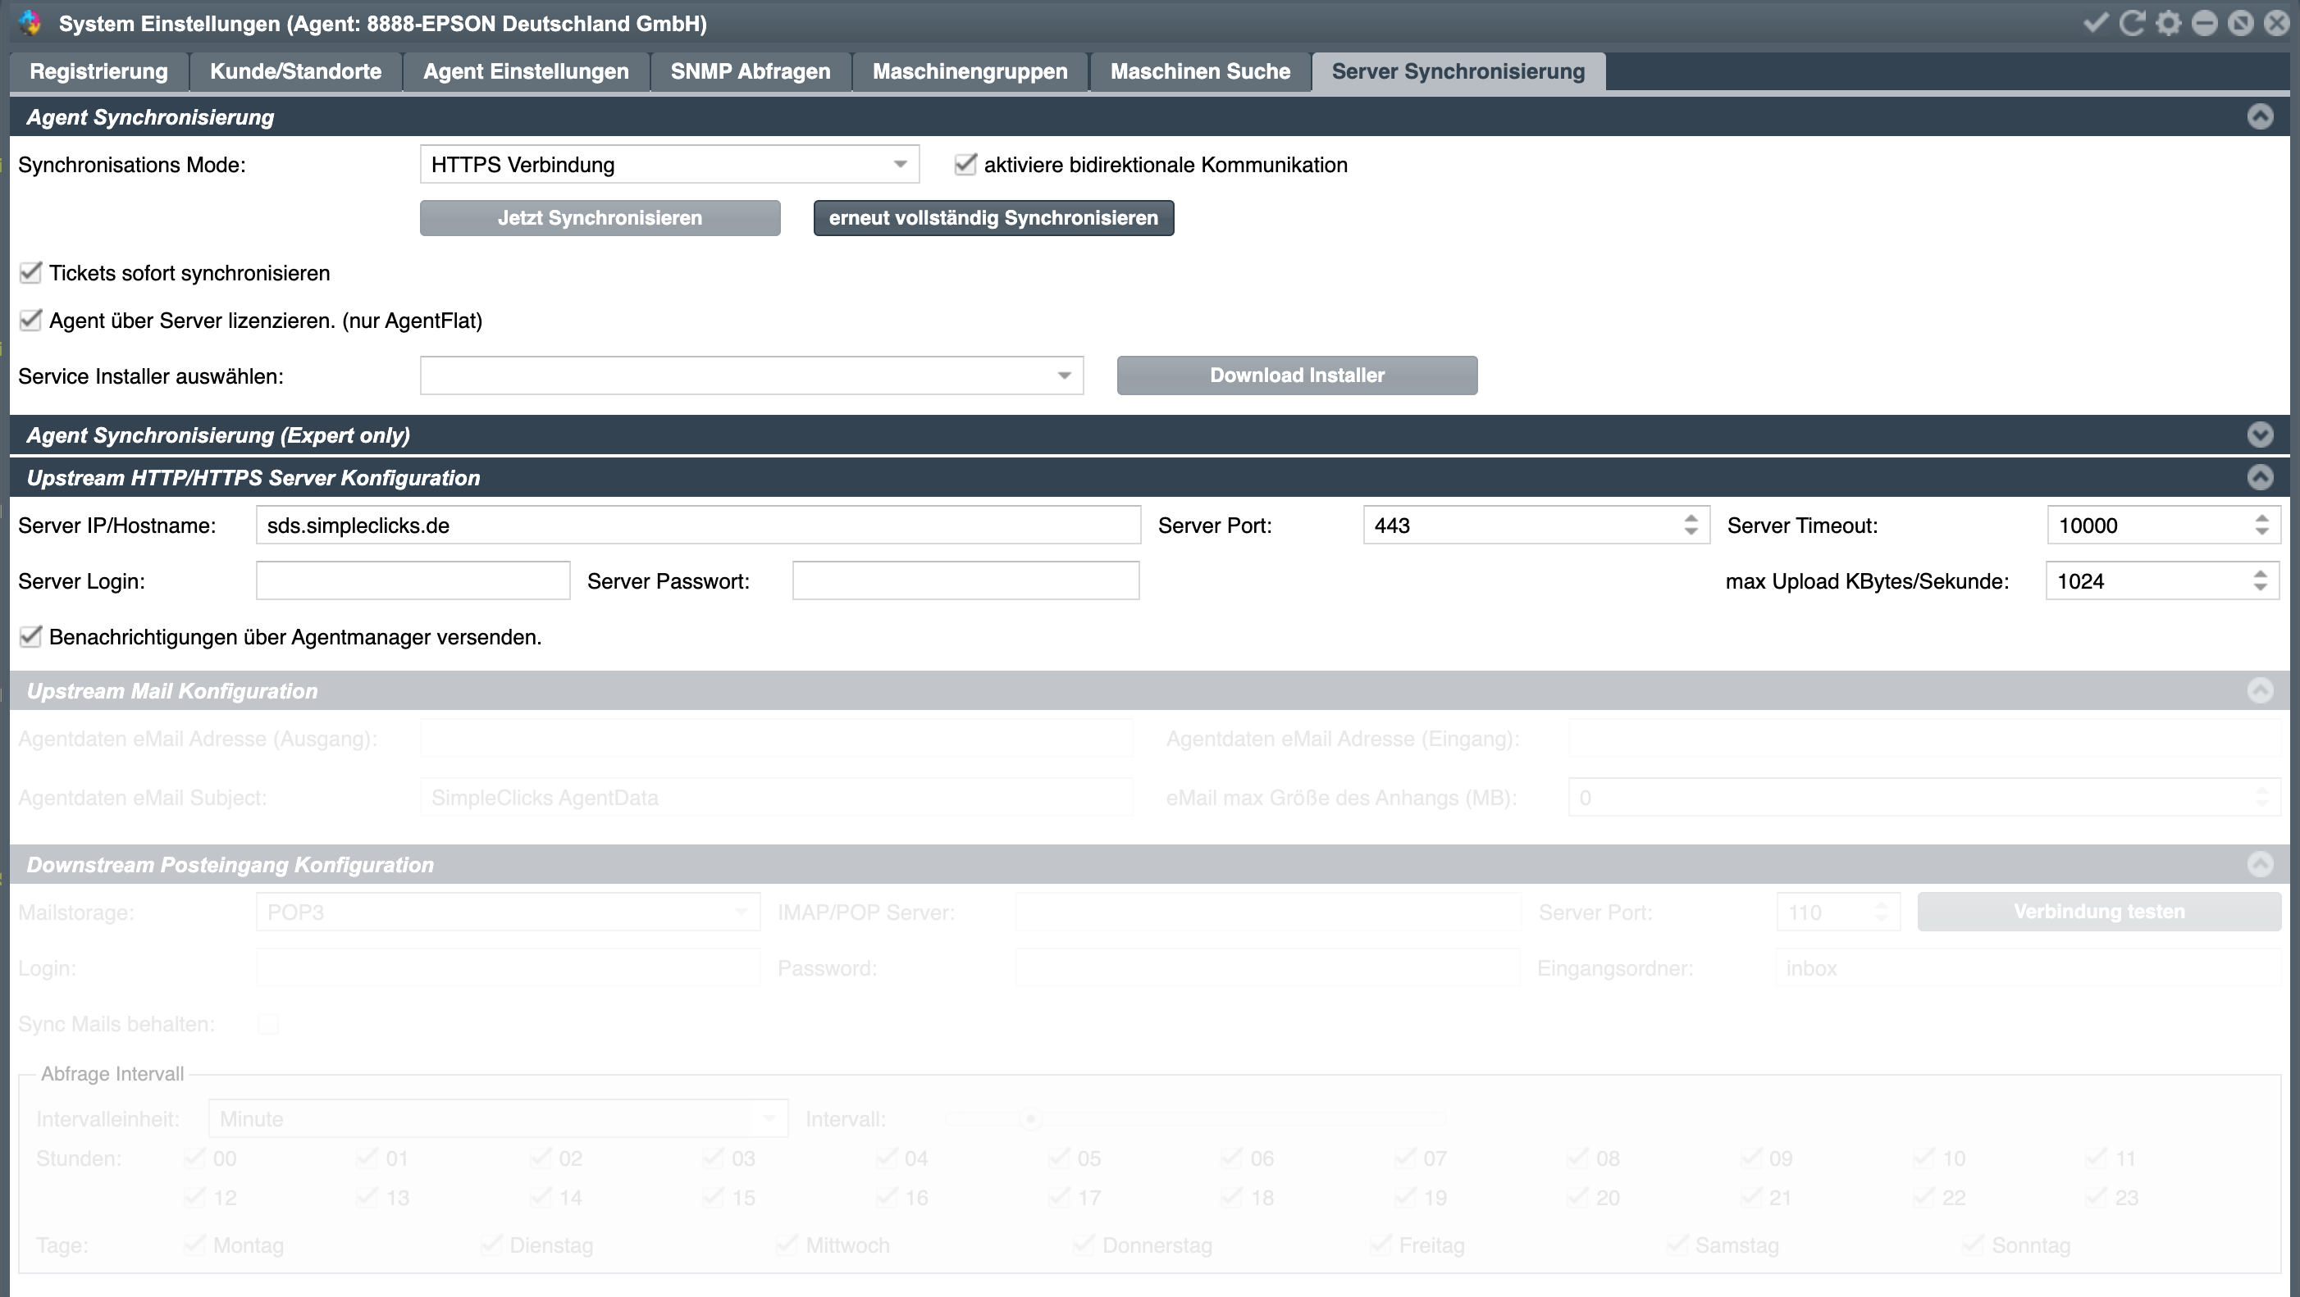Increase max Upload KBytes/Sekunde stepper
The image size is (2300, 1297).
click(2260, 574)
